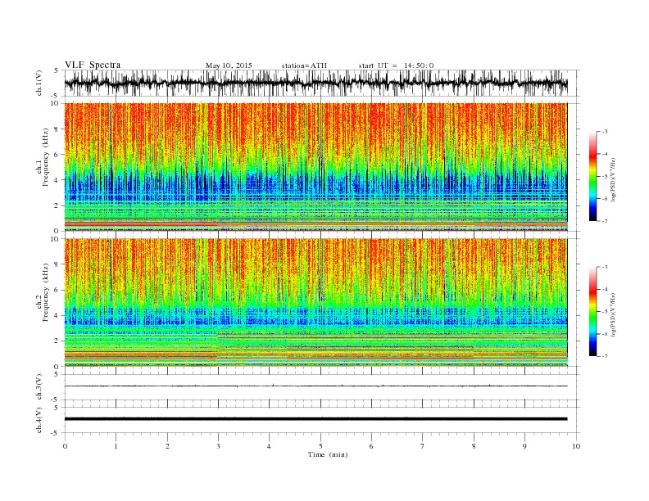This screenshot has width=649, height=501.
Task: Click the "1" minute tick on time axis
Action: (116, 446)
